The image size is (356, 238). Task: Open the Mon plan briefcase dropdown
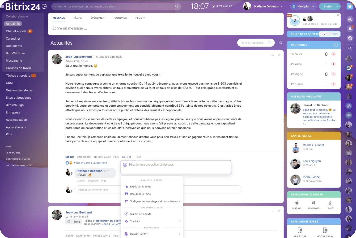(x=303, y=6)
